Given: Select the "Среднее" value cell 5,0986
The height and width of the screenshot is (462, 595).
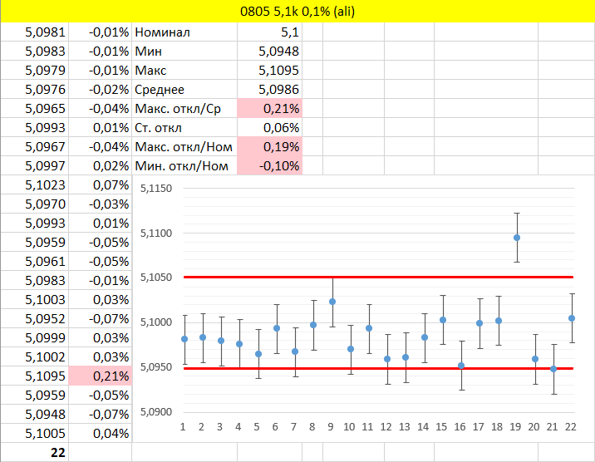Looking at the screenshot, I should [269, 90].
